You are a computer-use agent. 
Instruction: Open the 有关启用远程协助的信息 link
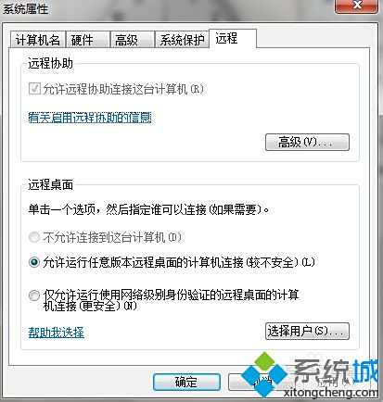(x=90, y=118)
